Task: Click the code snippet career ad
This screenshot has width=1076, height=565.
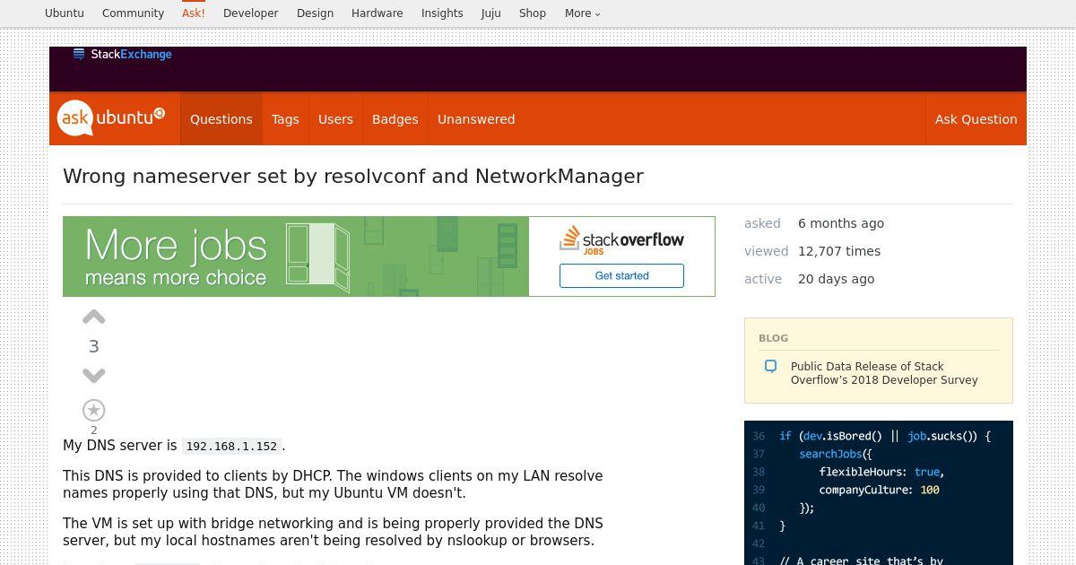Action: coord(879,492)
